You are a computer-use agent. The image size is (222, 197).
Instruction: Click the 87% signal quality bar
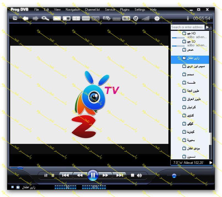click(94, 187)
